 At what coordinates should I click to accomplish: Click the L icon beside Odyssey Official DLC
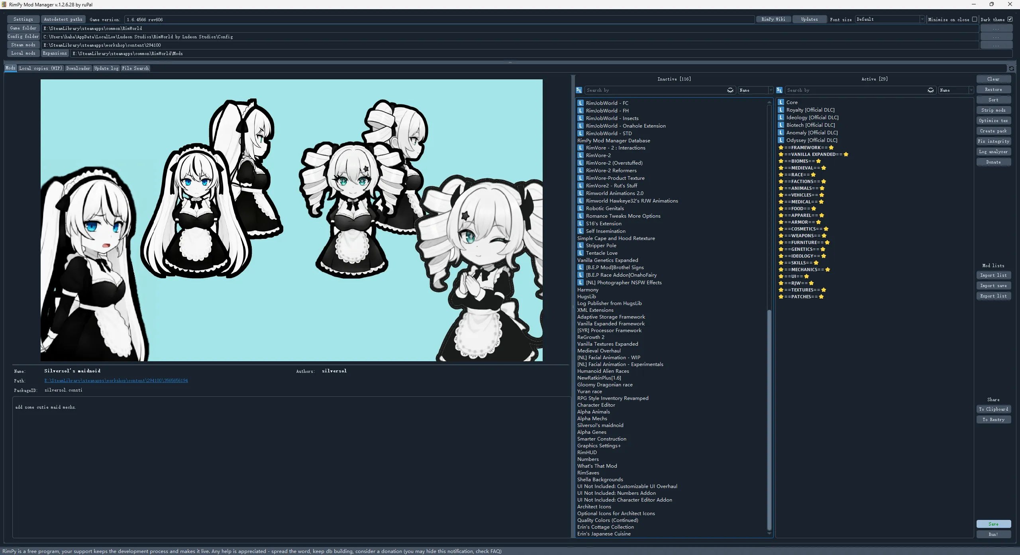click(781, 140)
